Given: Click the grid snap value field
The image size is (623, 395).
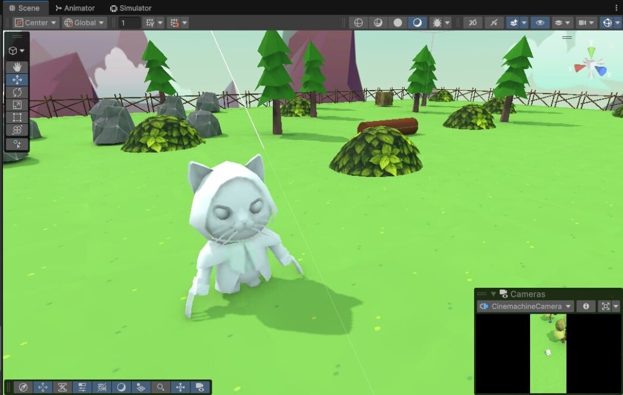Looking at the screenshot, I should 130,22.
